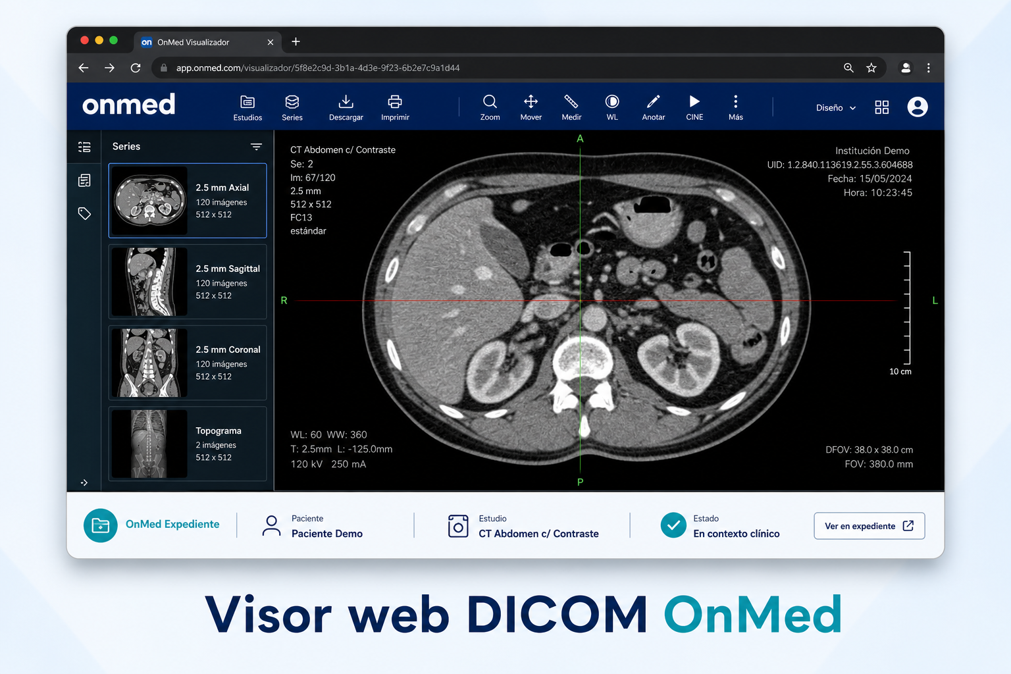Click the En contexto clínico status text
1011x674 pixels.
click(x=736, y=534)
